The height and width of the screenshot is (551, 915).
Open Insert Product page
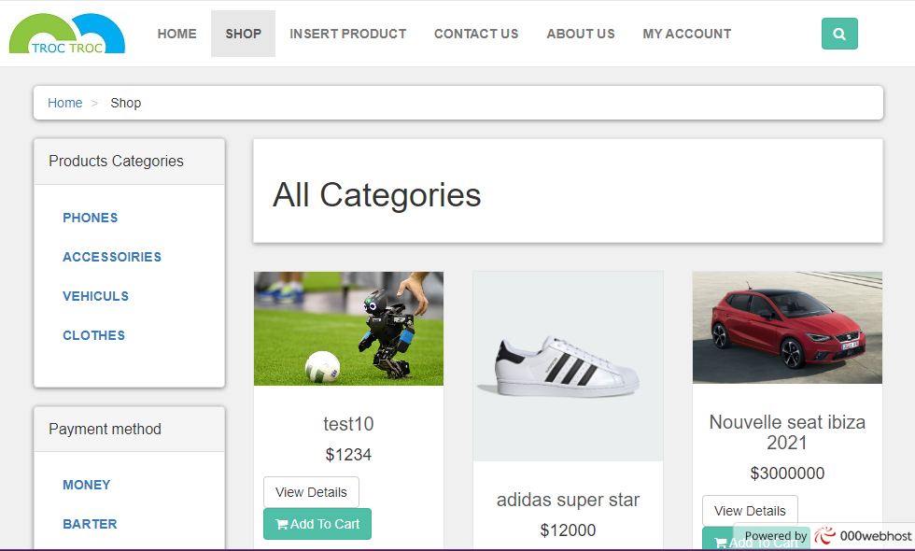pos(347,34)
